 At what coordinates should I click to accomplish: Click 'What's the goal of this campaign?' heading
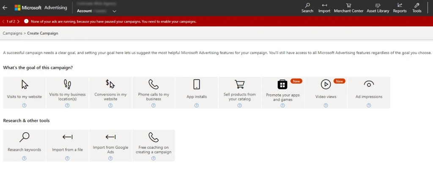[x=38, y=68]
